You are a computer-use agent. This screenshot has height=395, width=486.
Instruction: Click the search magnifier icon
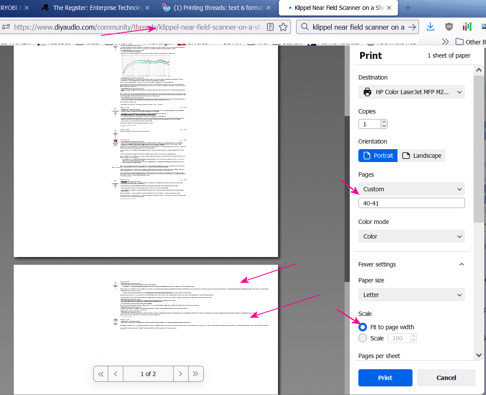pos(305,27)
